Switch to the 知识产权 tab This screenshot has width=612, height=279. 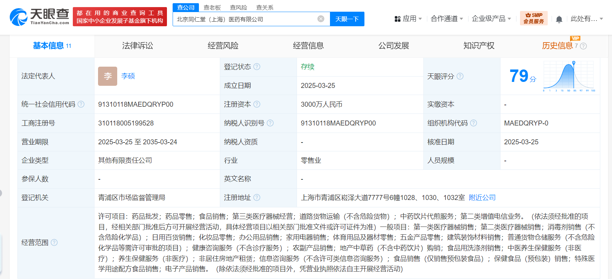478,46
